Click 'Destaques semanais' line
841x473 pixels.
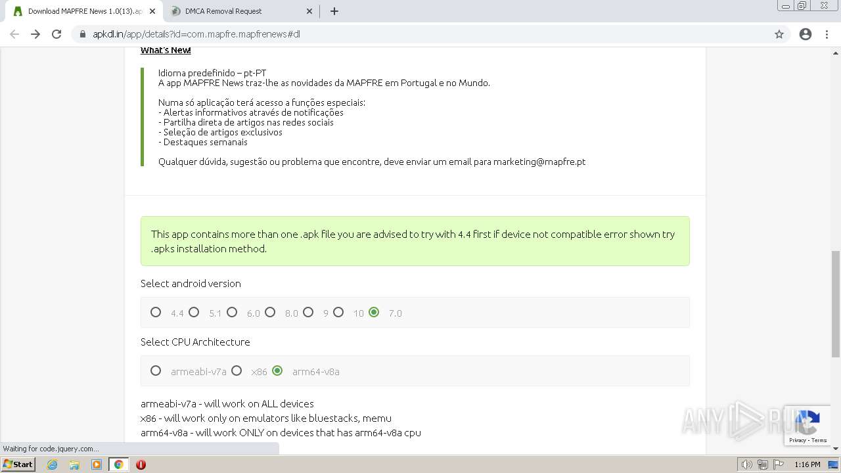(x=203, y=142)
